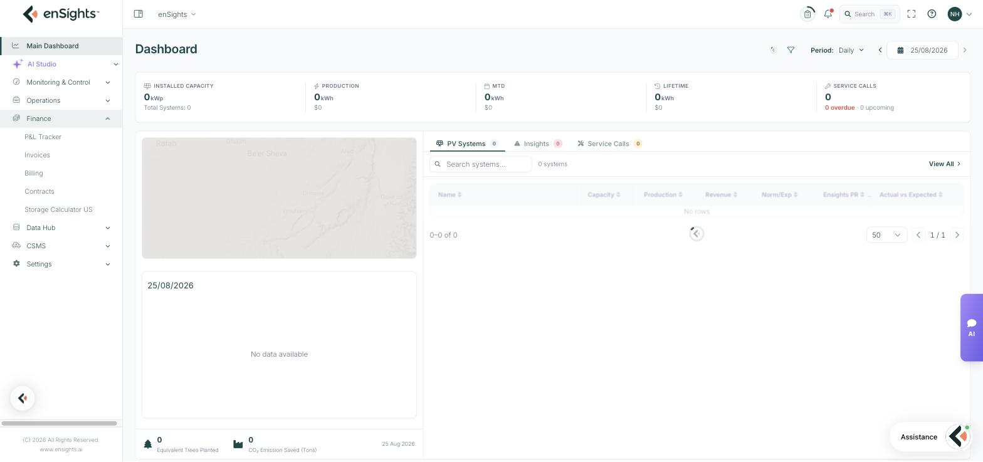Click the 0 overdue text
This screenshot has width=983, height=462.
pos(839,108)
